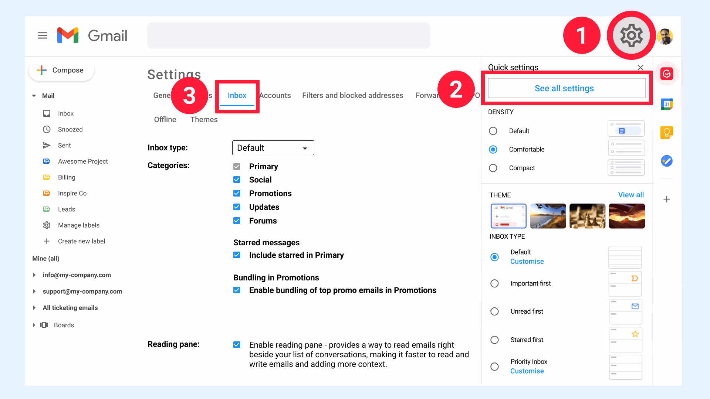Click the Inbox tray icon in sidebar
710x399 pixels.
pos(47,113)
